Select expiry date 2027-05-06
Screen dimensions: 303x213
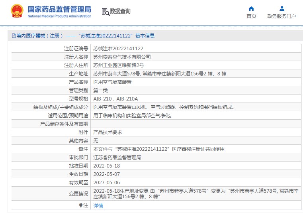pos(107,182)
